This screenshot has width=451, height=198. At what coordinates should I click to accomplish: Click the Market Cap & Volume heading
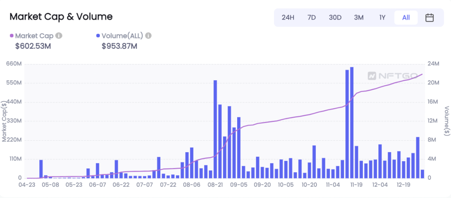click(61, 17)
